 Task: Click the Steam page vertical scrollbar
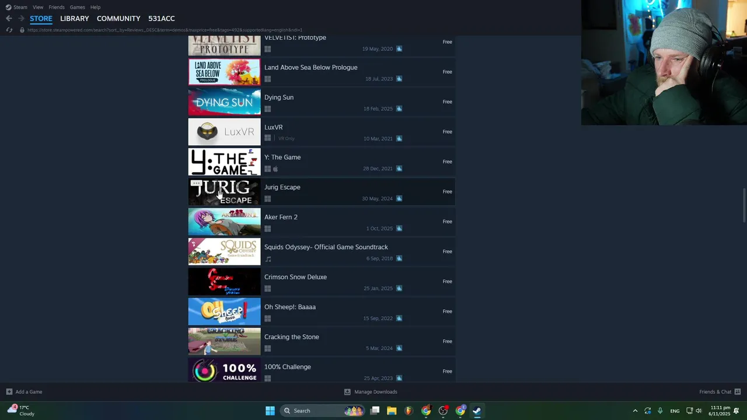point(744,205)
